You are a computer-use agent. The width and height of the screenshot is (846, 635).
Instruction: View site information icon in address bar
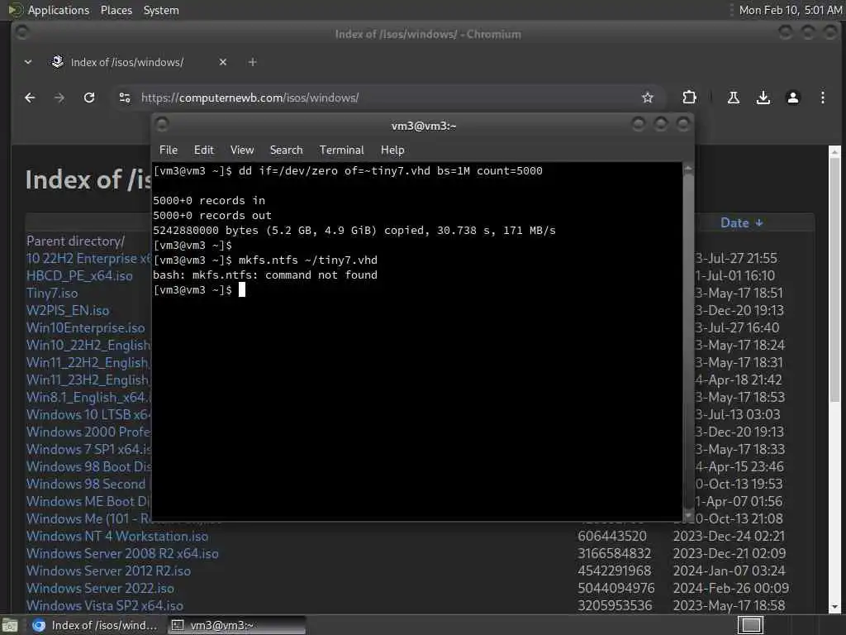[125, 98]
